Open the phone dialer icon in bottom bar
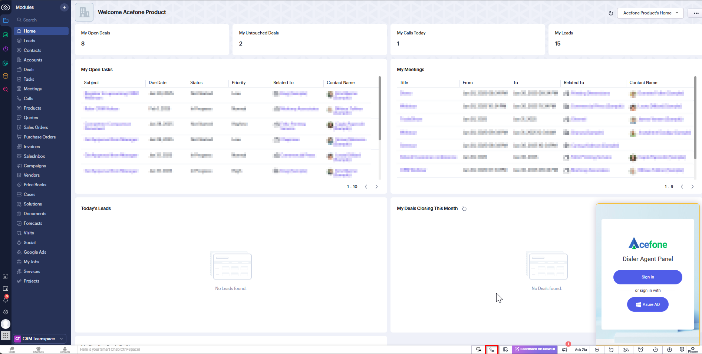 pyautogui.click(x=492, y=350)
